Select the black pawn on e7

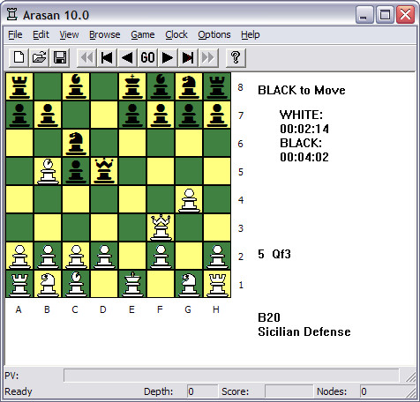tap(132, 115)
